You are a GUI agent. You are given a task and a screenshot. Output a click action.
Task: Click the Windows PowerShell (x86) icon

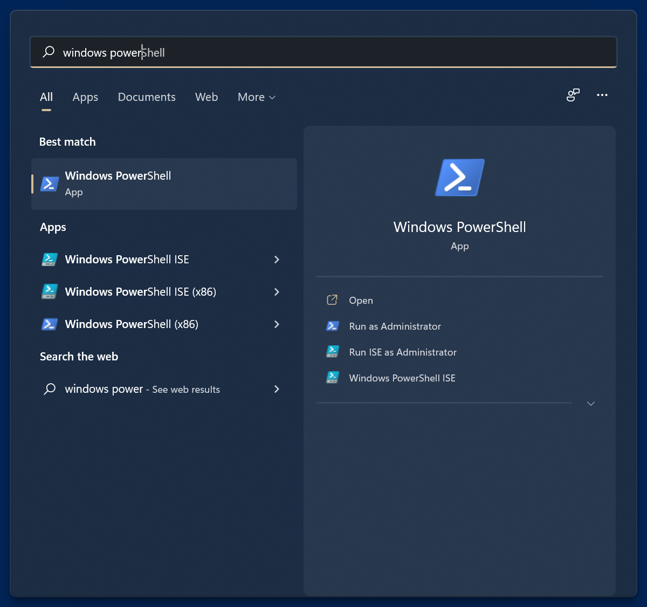point(50,324)
